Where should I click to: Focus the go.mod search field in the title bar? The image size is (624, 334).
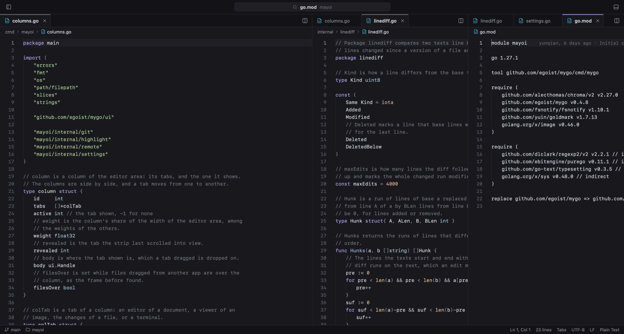[x=312, y=7]
